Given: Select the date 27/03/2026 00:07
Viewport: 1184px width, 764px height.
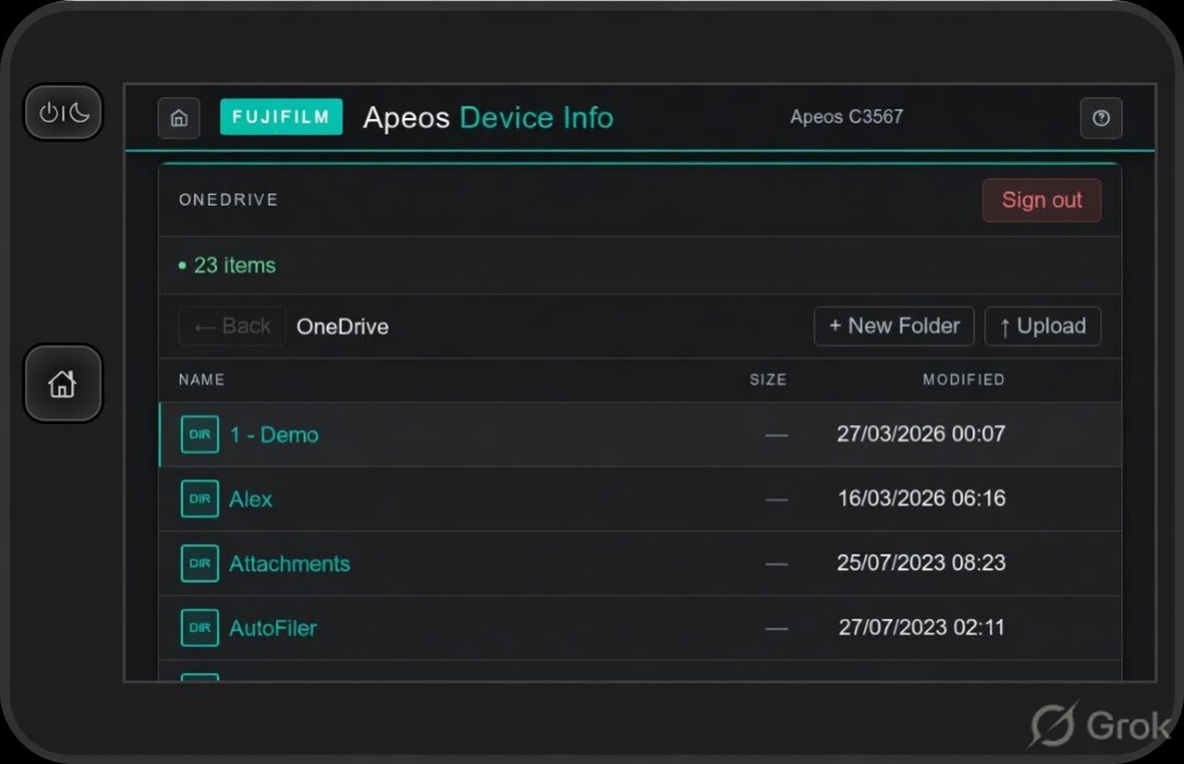Looking at the screenshot, I should (x=921, y=434).
